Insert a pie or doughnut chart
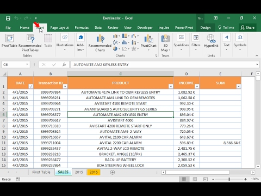Viewport: 261px width, 196px height. click(116, 49)
